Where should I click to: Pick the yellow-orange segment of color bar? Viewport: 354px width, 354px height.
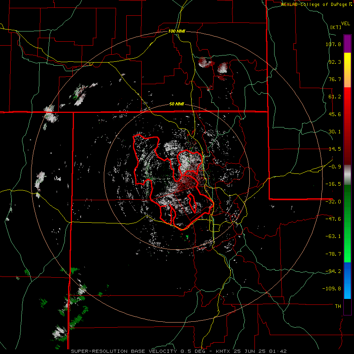[x=347, y=70]
